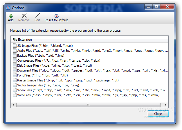Click the Options window title icon
The width and height of the screenshot is (182, 130).
pyautogui.click(x=8, y=8)
